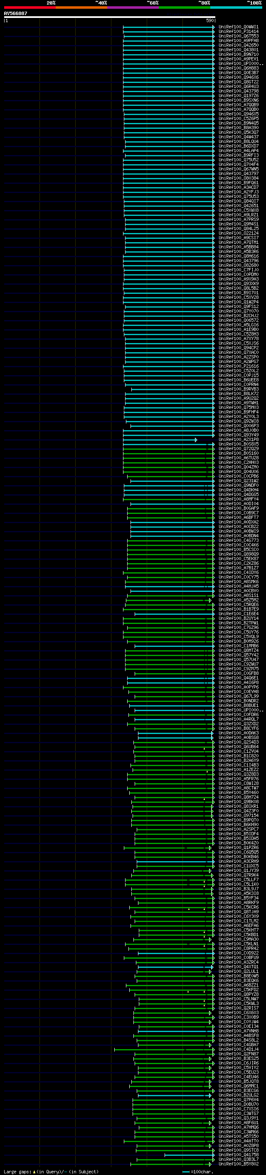Open hit UniRef100_Q0WWI1

(x=238, y=27)
